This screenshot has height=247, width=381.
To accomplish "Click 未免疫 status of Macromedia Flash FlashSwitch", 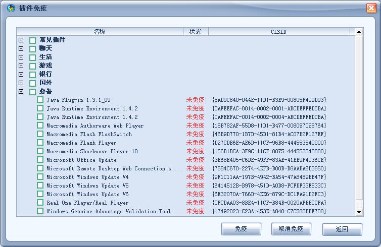I will click(x=195, y=134).
